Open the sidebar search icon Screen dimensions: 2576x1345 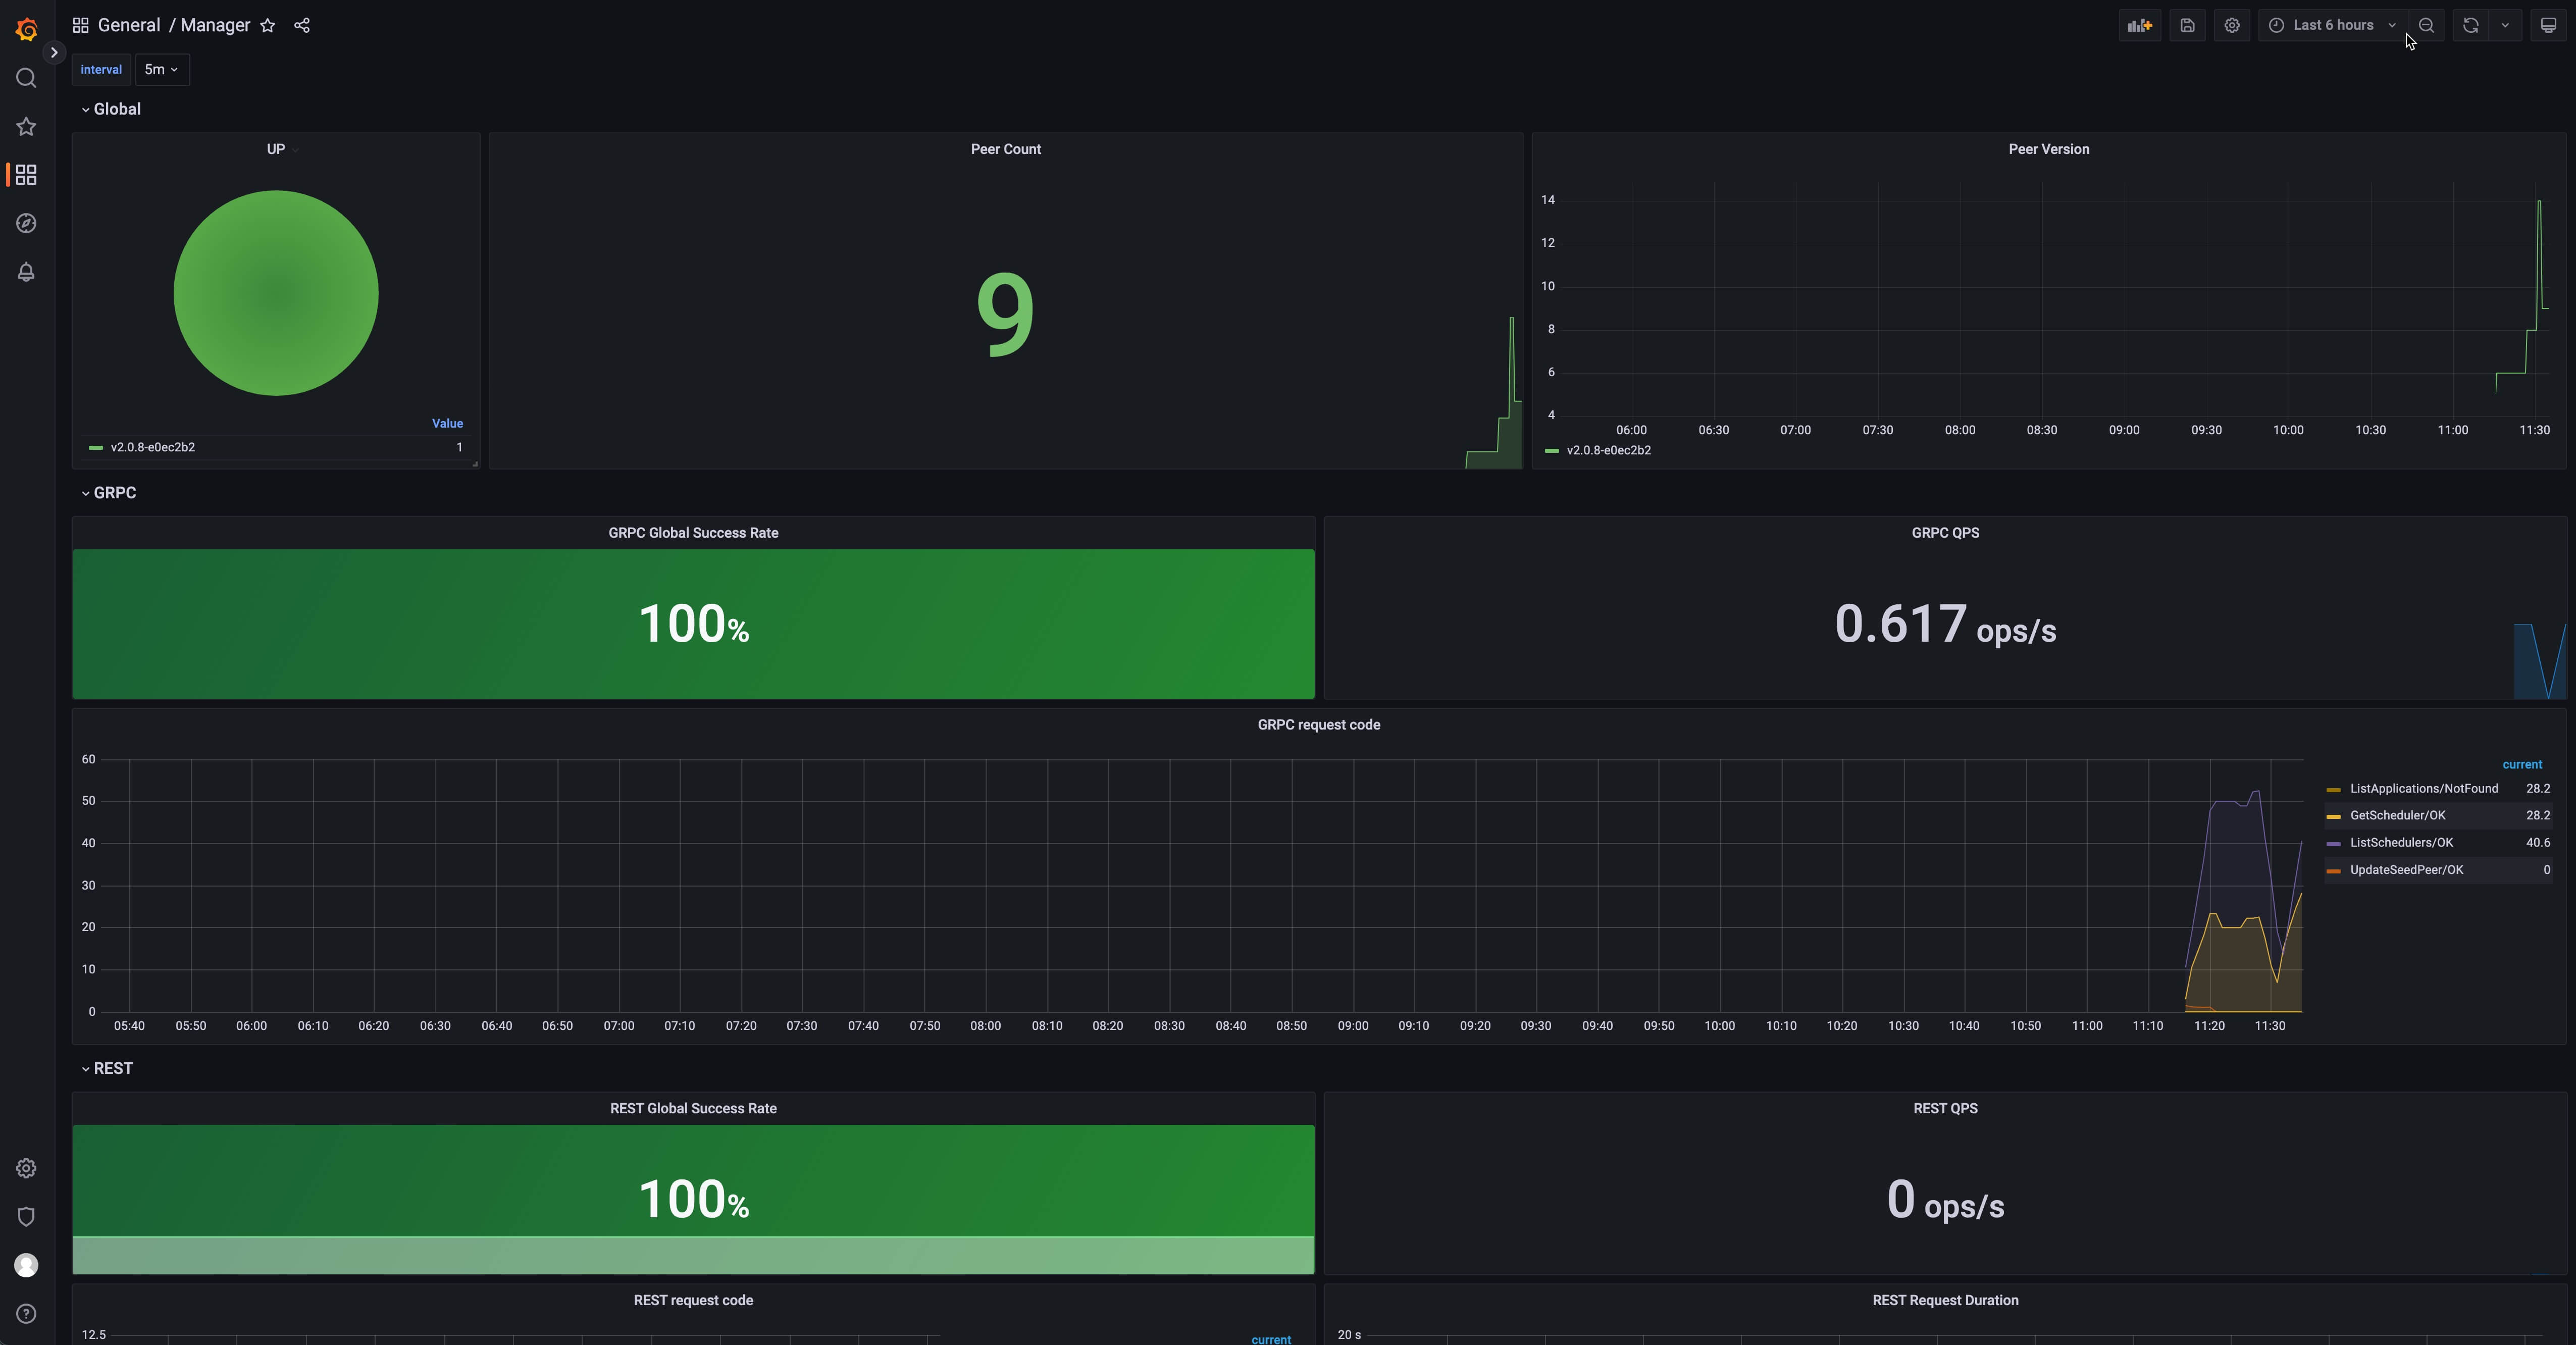tap(27, 78)
